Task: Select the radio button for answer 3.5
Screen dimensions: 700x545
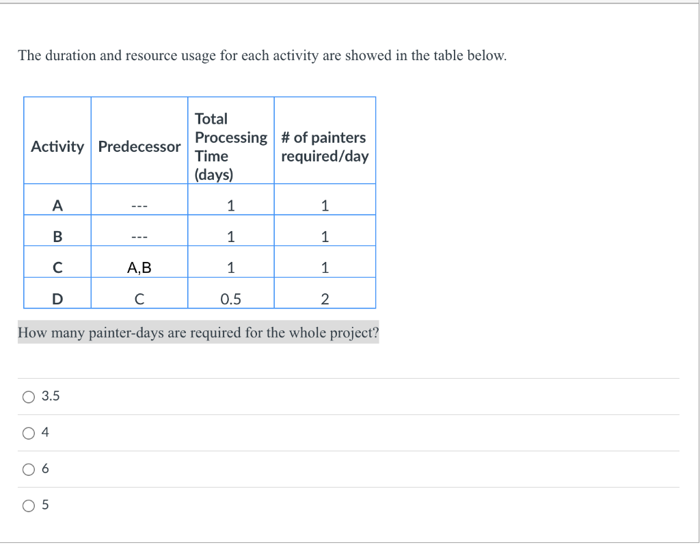Action: pyautogui.click(x=28, y=395)
